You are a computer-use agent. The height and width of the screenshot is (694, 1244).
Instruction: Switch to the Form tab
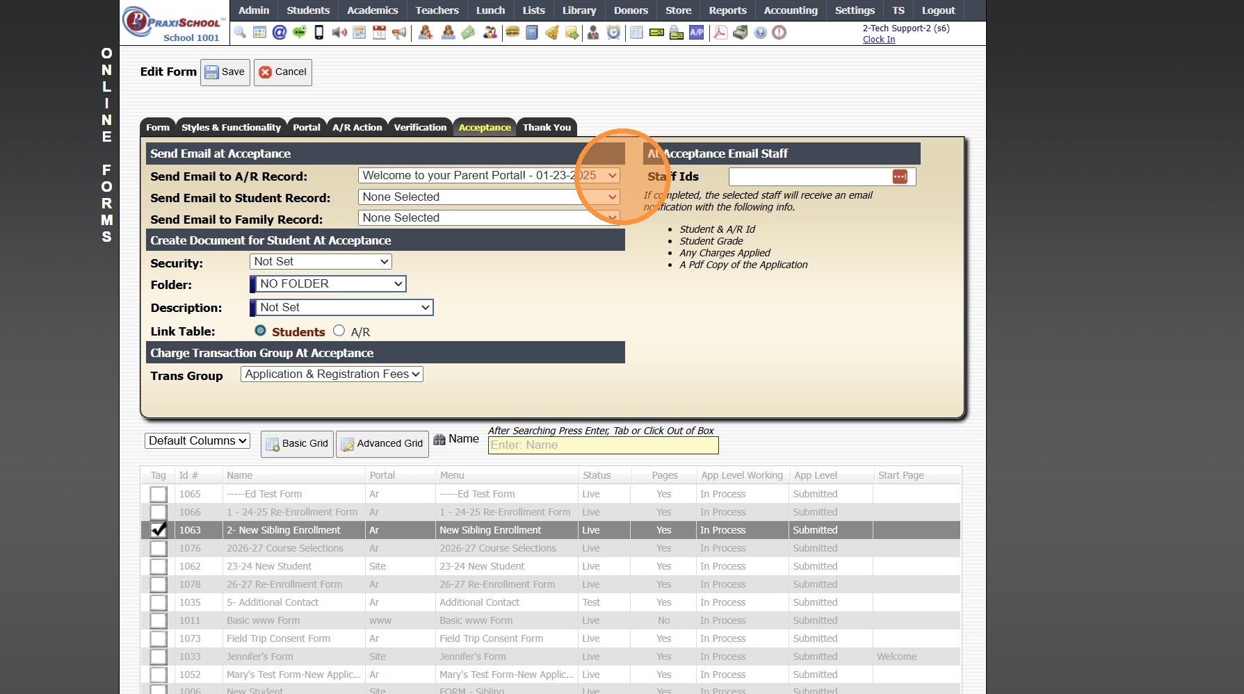point(158,128)
